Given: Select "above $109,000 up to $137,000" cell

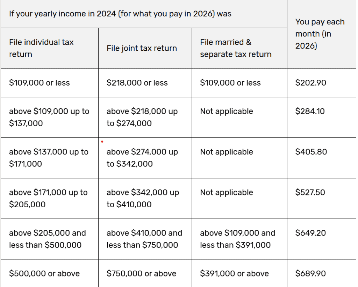Looking at the screenshot, I should [x=49, y=117].
